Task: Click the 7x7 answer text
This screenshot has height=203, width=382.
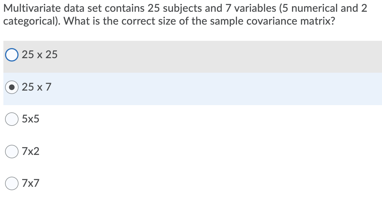Action: 30,183
